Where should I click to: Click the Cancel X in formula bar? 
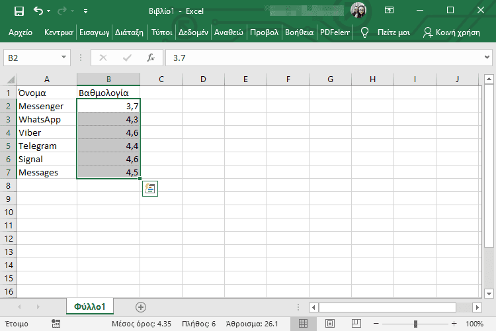[103, 58]
